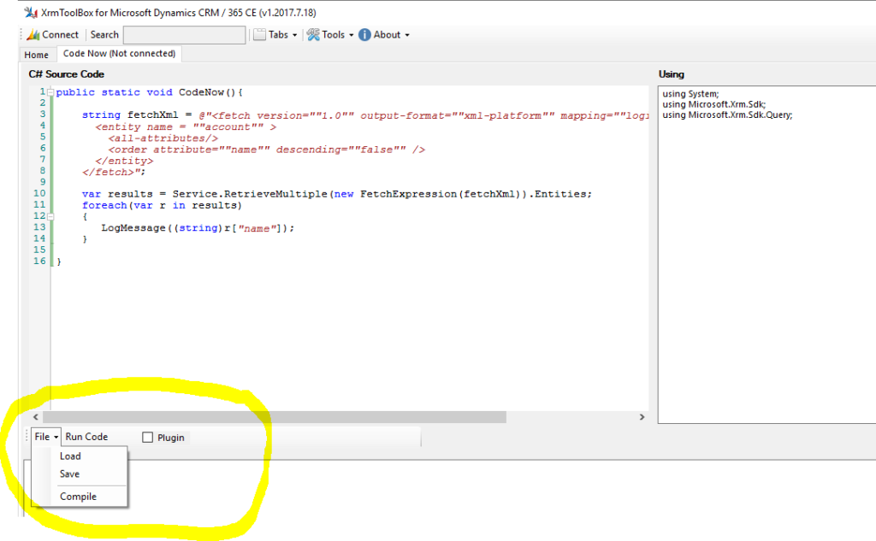Enable the Plugin checkbox
Viewport: 876px width, 541px height.
[x=147, y=437]
